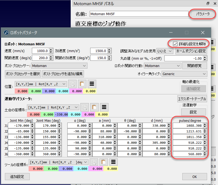Click the yellow cell in ツールの座標系
Image resolution: width=218 pixels, height=185 pixels.
tap(111, 169)
